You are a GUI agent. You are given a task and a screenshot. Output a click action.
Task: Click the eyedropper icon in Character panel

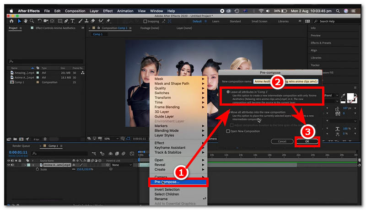click(x=342, y=95)
